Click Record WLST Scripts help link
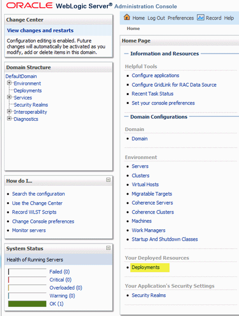 point(34,212)
